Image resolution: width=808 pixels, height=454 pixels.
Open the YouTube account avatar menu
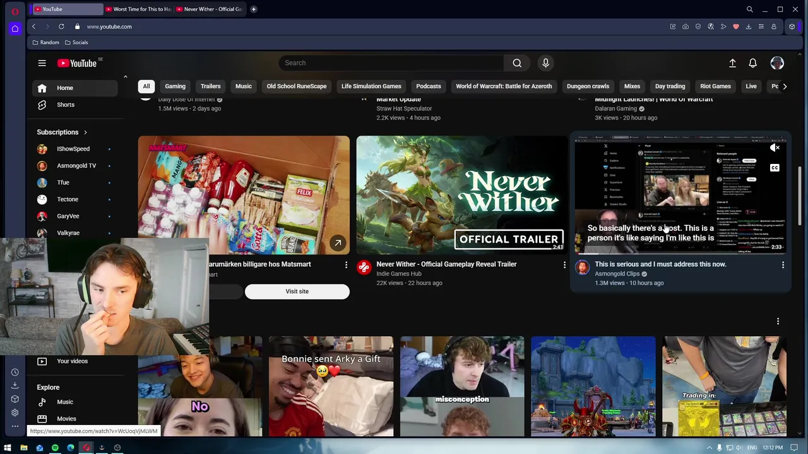tap(777, 63)
